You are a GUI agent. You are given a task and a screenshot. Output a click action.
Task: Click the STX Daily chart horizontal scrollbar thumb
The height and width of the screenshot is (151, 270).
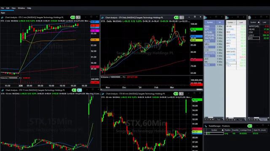(200, 89)
